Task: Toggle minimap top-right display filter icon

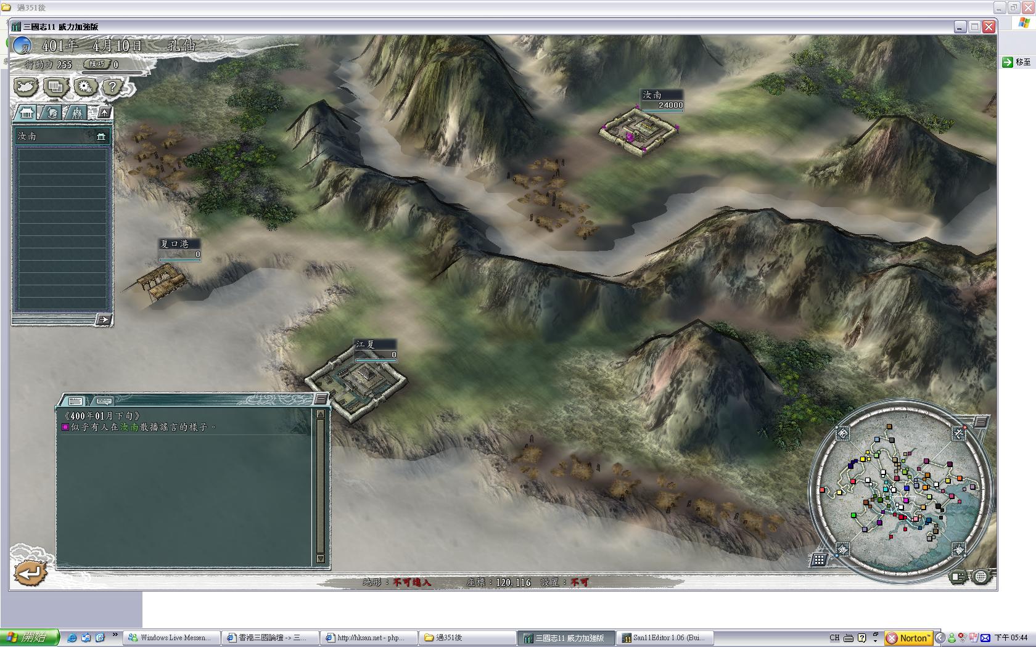Action: coord(959,433)
